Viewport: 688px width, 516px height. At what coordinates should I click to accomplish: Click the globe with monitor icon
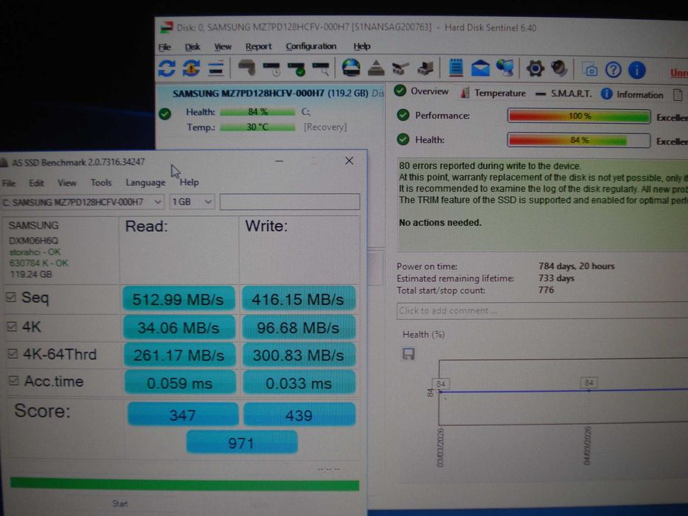tap(505, 69)
